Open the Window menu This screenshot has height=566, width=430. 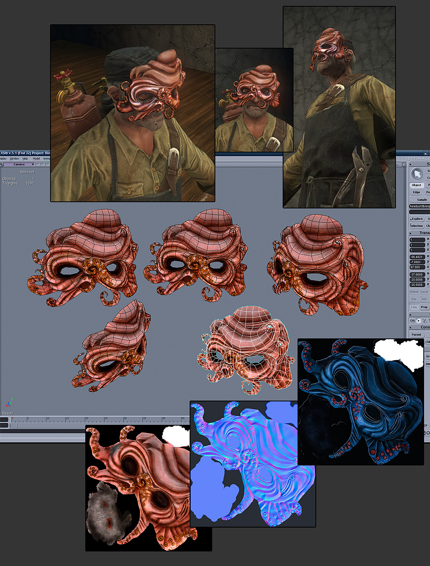point(14,158)
